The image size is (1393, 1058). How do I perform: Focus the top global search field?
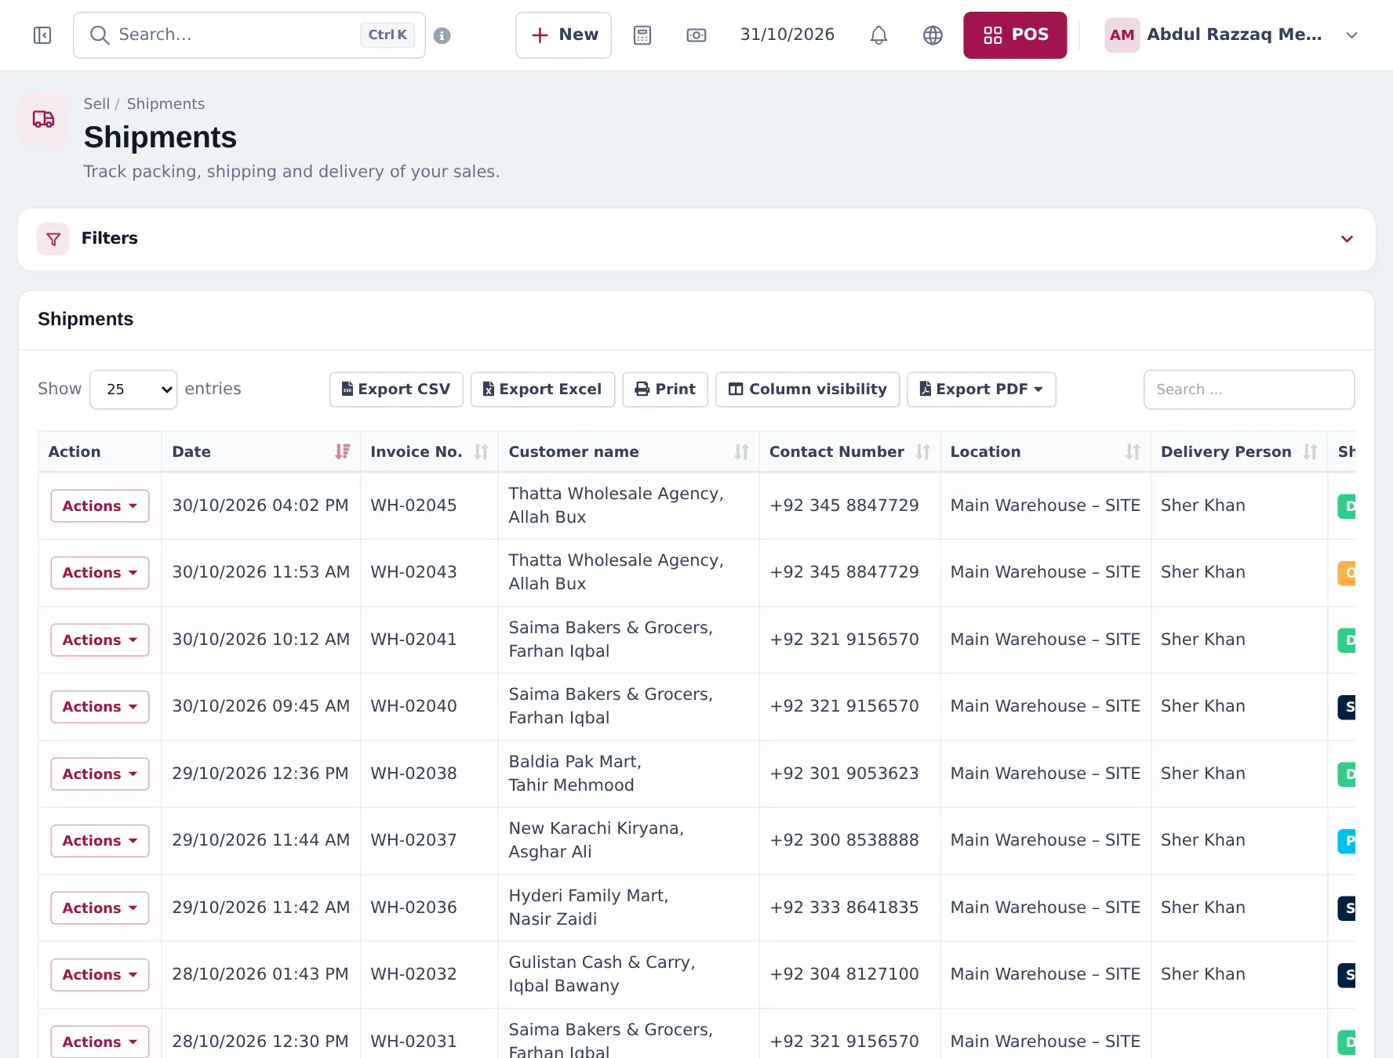click(249, 35)
